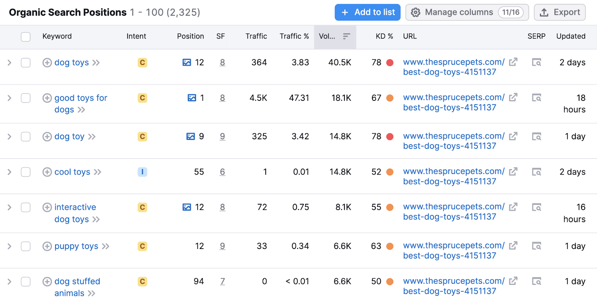Viewport: 597px width, 305px height.
Task: Sort table by the Traffic column header
Action: 256,36
